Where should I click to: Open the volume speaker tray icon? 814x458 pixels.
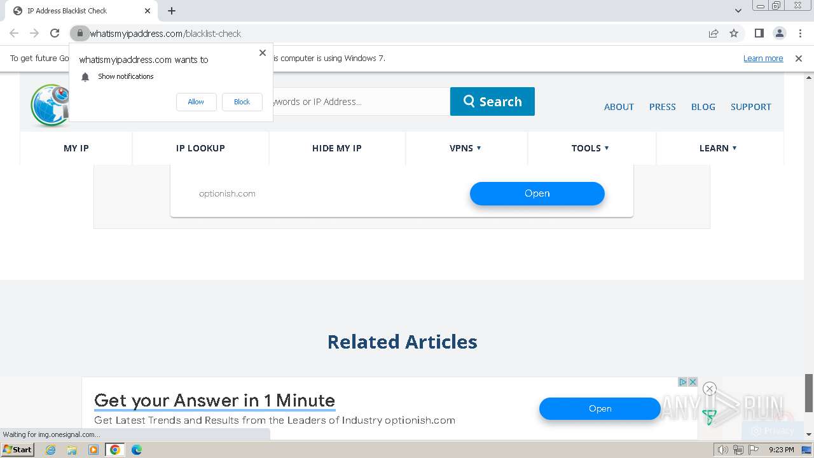coord(723,450)
